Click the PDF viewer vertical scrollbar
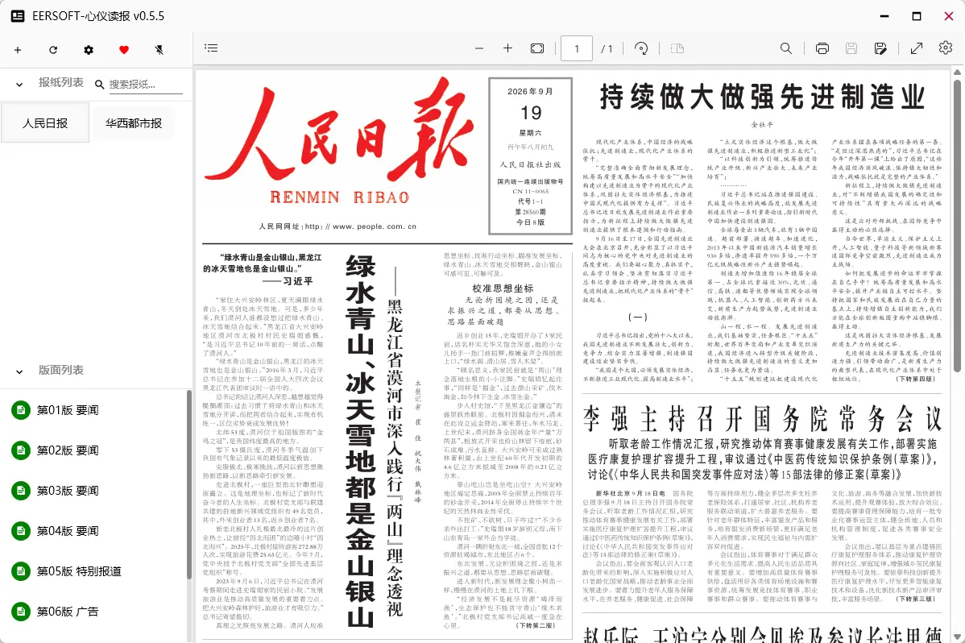Image resolution: width=965 pixels, height=643 pixels. [x=957, y=225]
